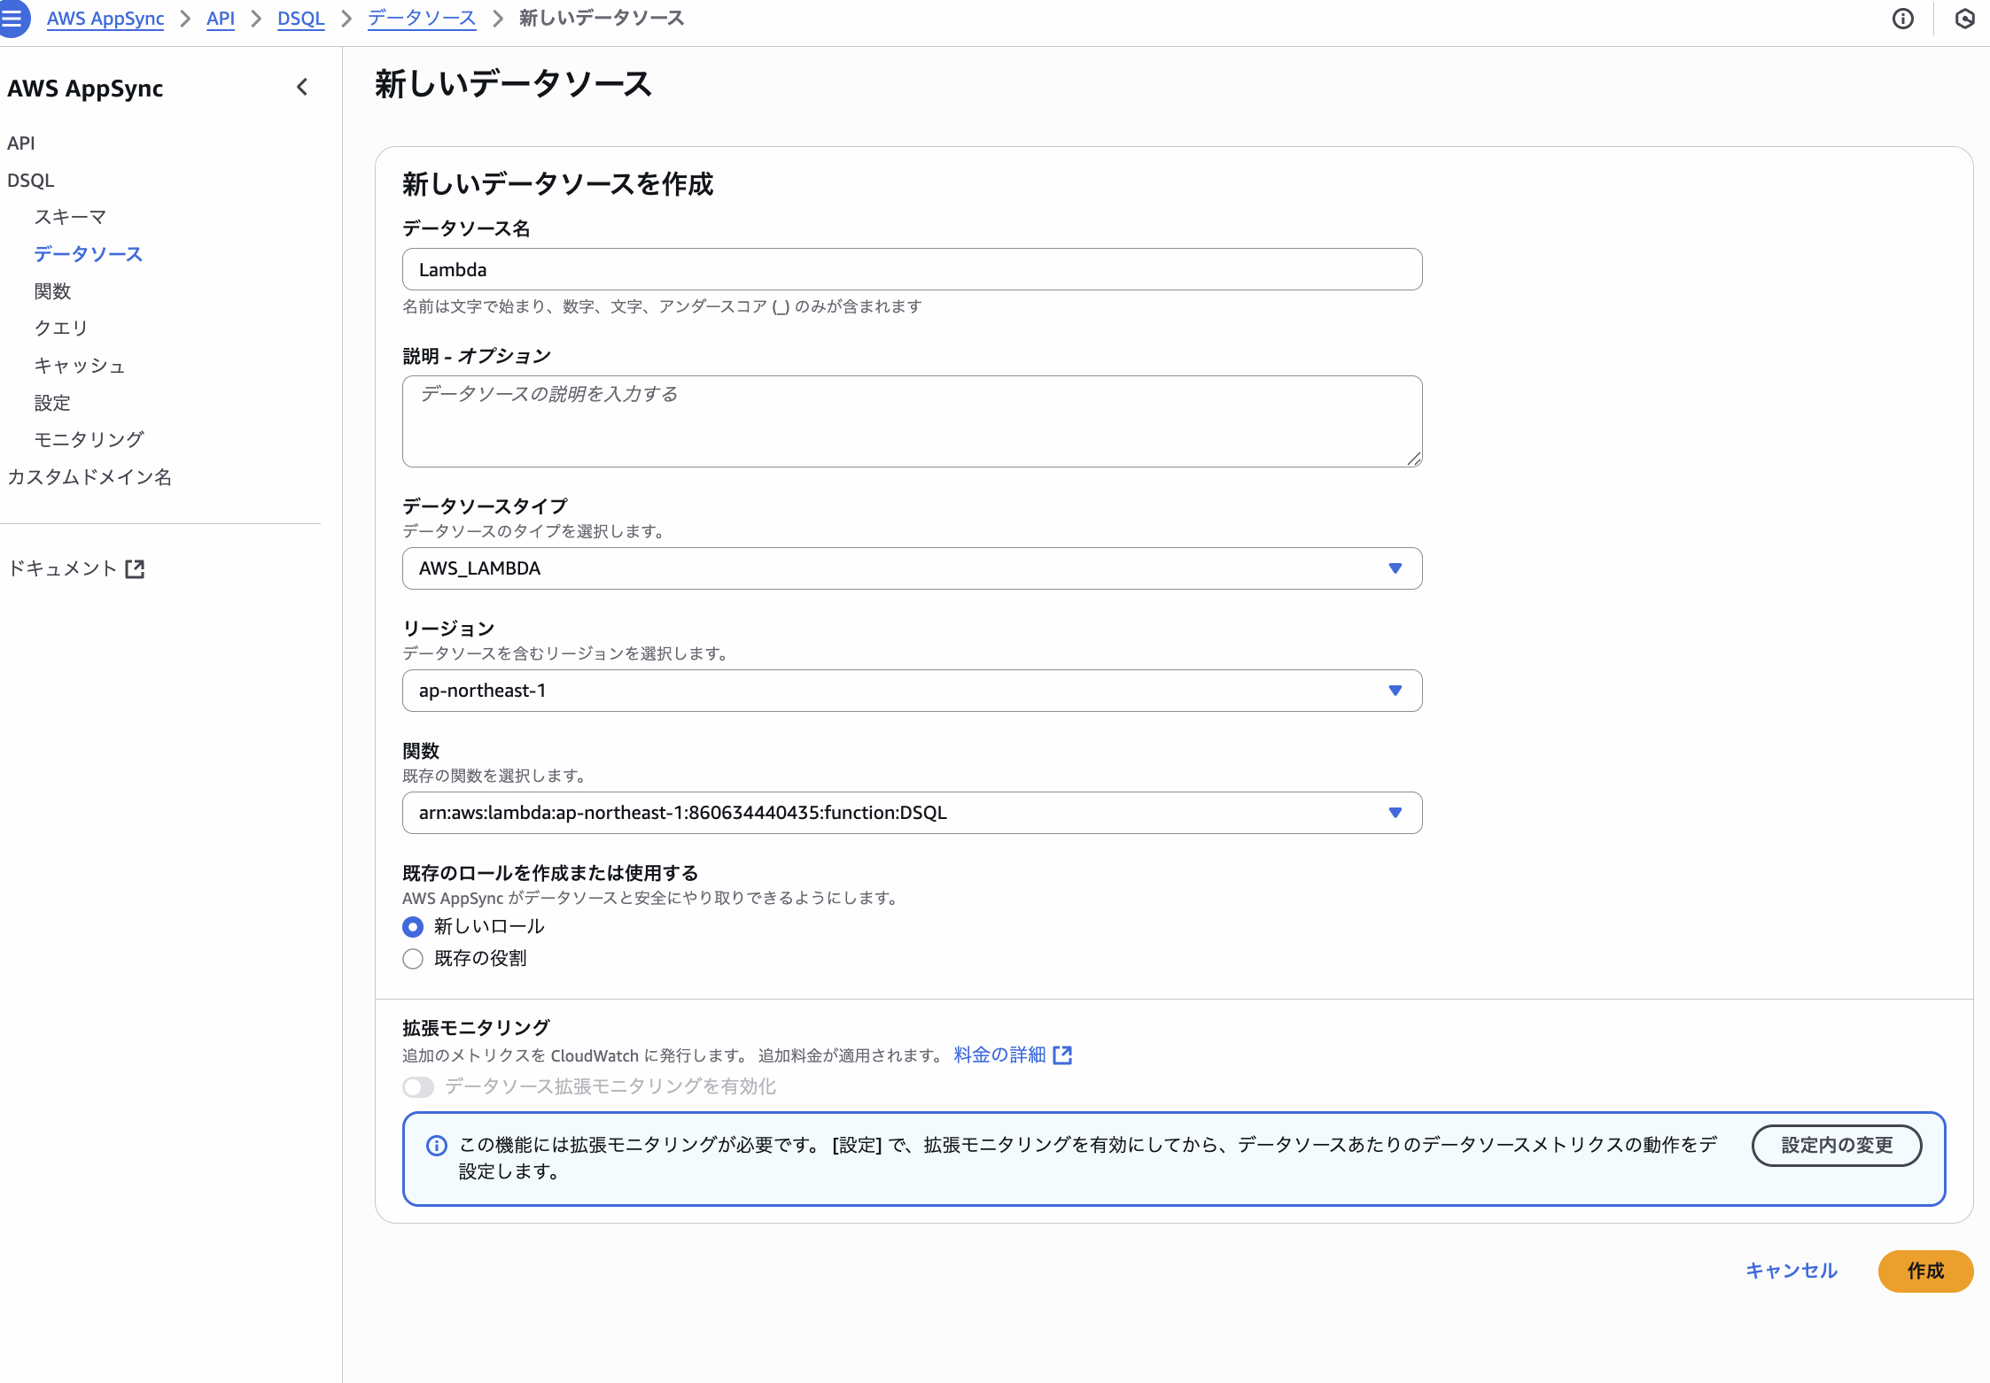Image resolution: width=1990 pixels, height=1383 pixels.
Task: Go to スキーマ in the sidebar
Action: click(x=70, y=217)
